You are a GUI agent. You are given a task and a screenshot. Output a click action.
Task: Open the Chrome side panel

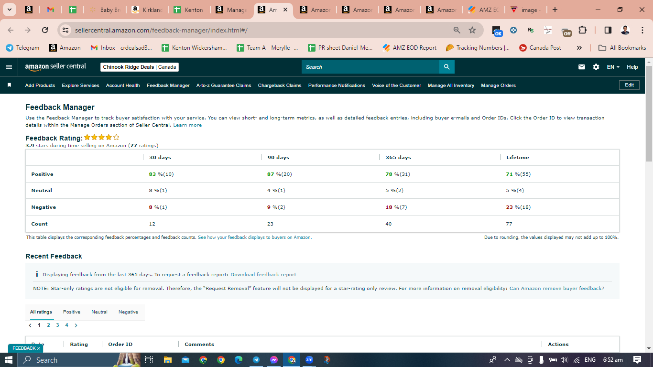pos(608,30)
